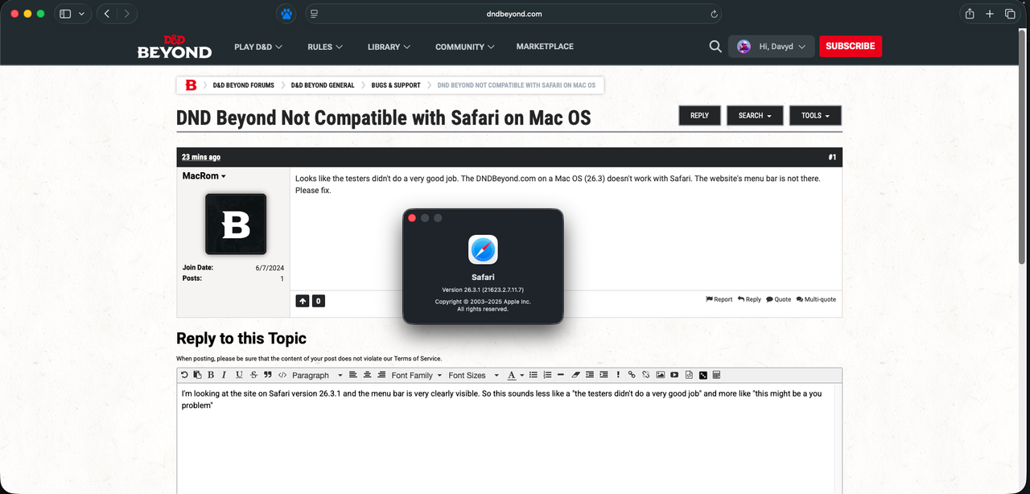Report the MacRom post
This screenshot has width=1030, height=494.
[719, 299]
